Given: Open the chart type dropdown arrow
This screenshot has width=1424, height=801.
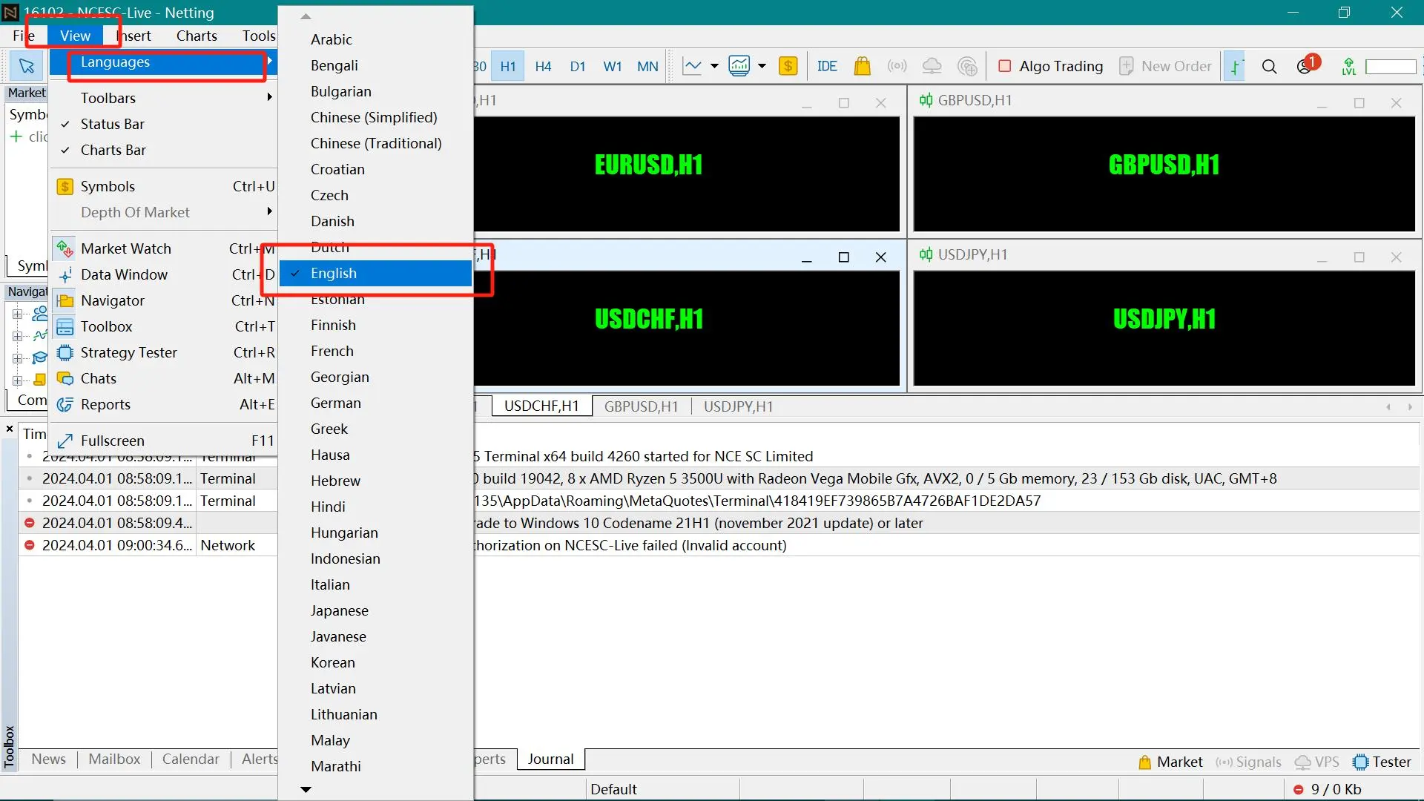Looking at the screenshot, I should pos(714,66).
